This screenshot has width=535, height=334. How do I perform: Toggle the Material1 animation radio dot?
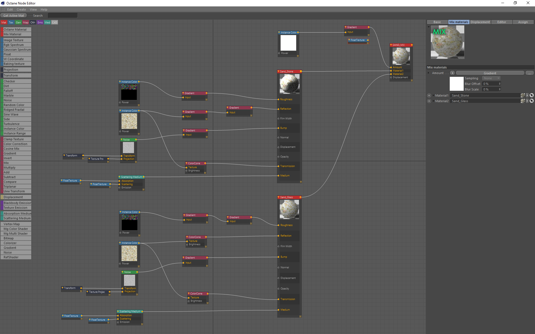(429, 95)
